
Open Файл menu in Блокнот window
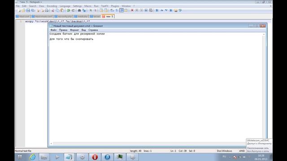pos(53,30)
